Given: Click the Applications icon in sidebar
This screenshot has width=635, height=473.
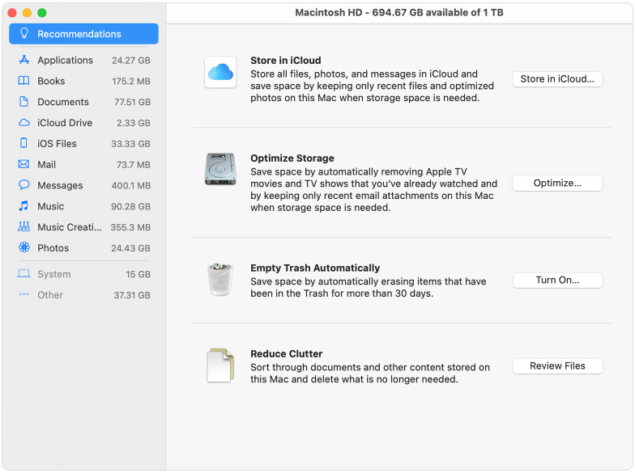Looking at the screenshot, I should [23, 60].
